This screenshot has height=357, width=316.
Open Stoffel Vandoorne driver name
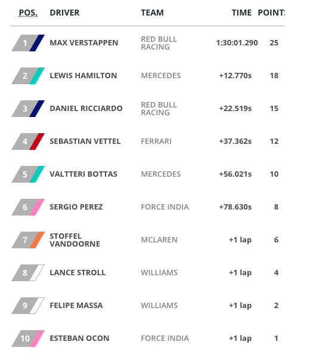point(75,240)
